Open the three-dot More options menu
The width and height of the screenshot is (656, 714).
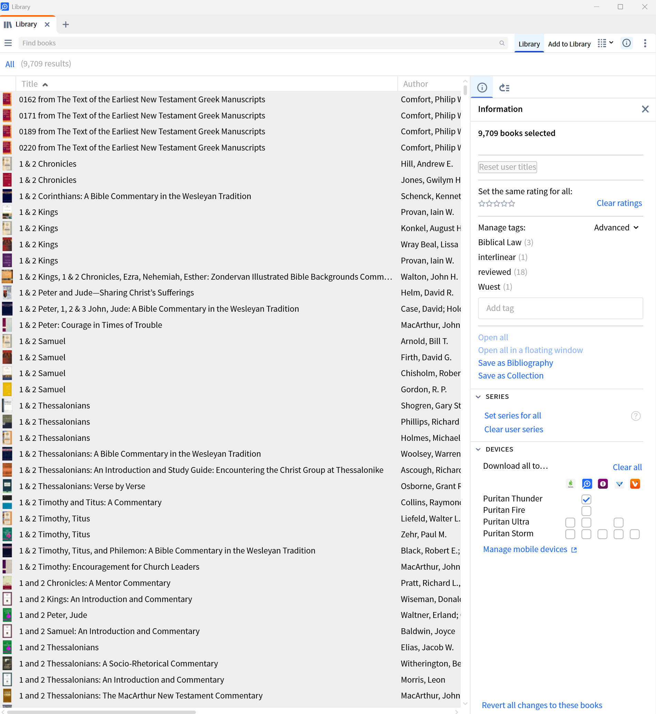click(645, 43)
